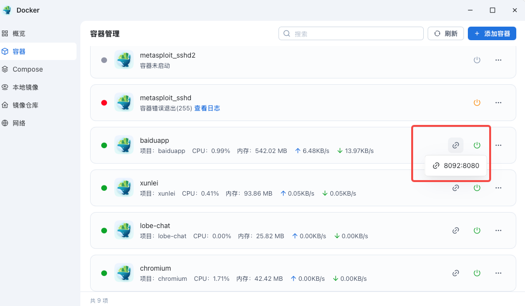The width and height of the screenshot is (525, 306).
Task: Click the 容器管理 page heading
Action: click(x=105, y=34)
